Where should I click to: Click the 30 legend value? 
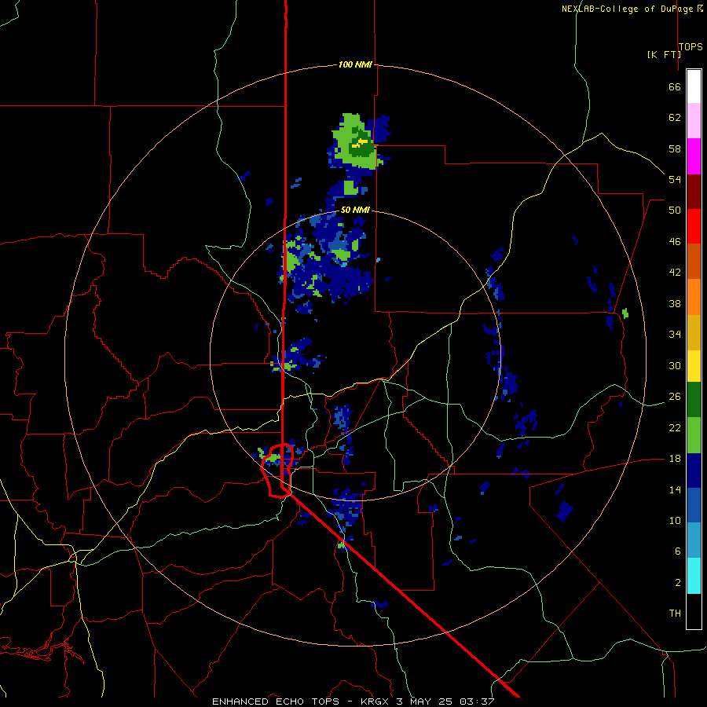675,365
